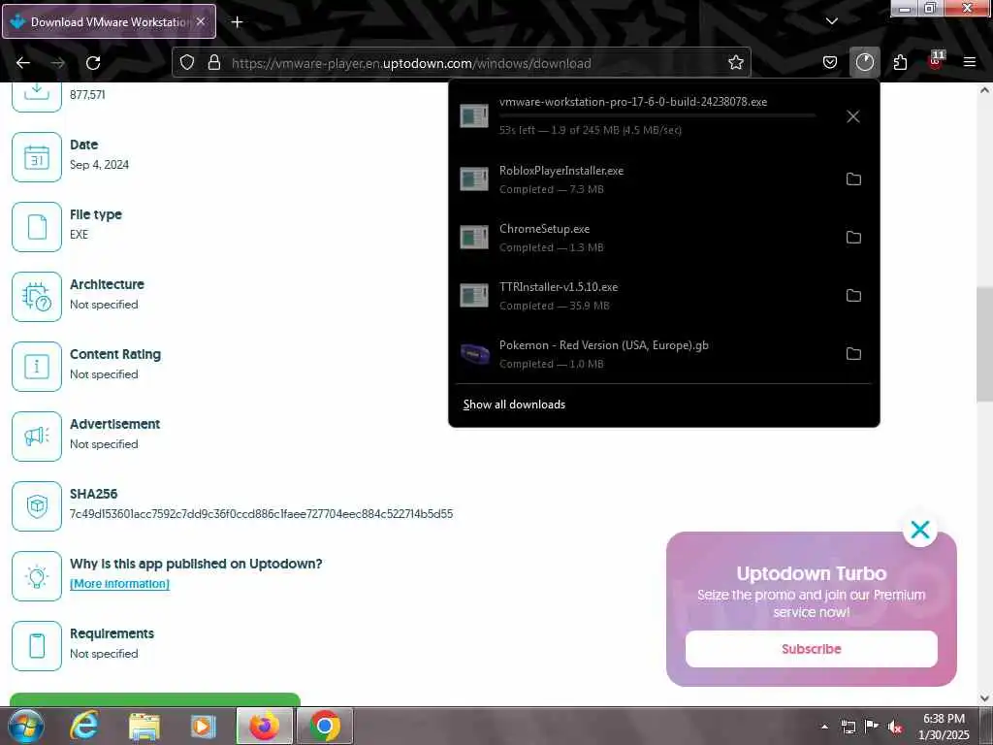Open a new tab with the plus button
Viewport: 993px width, 745px height.
tap(237, 22)
